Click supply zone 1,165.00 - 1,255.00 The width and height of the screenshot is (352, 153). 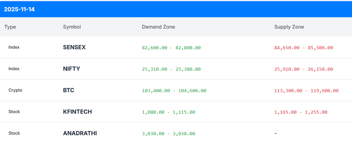click(x=301, y=112)
